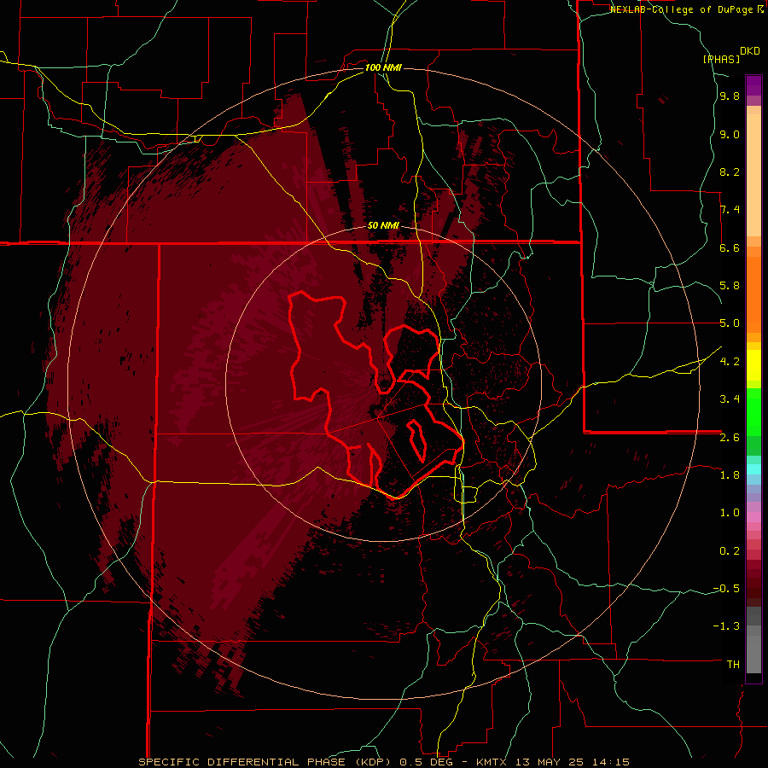
Task: Click the 50 NMI range ring label
Action: coord(383,225)
